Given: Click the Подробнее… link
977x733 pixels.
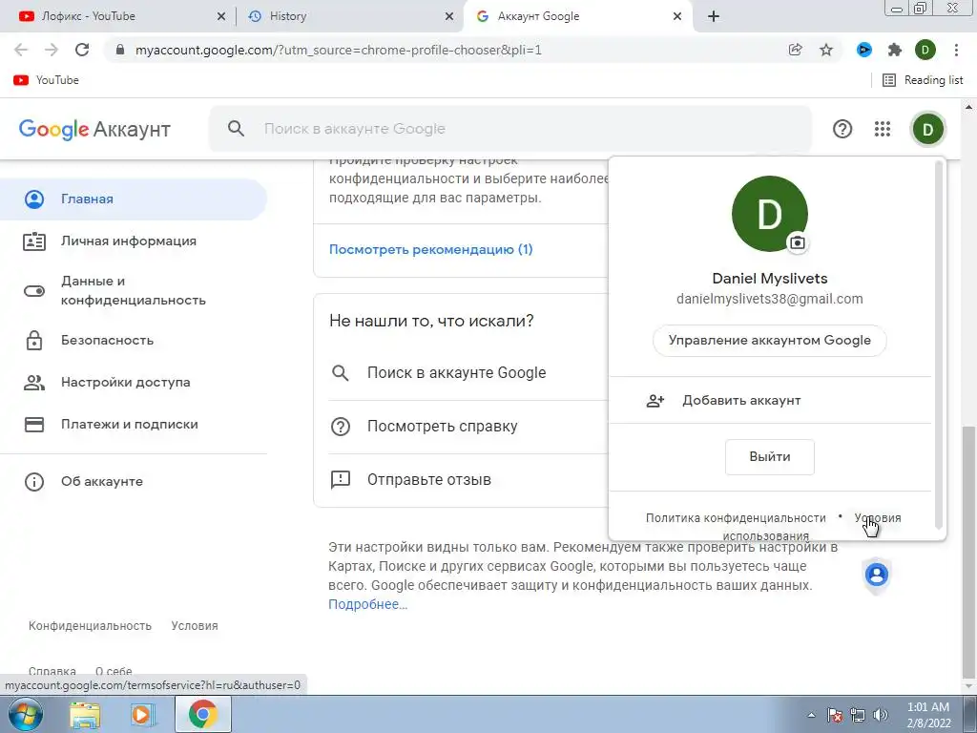Looking at the screenshot, I should click(x=367, y=604).
